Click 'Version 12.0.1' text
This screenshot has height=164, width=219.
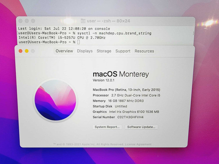[x=103, y=80]
